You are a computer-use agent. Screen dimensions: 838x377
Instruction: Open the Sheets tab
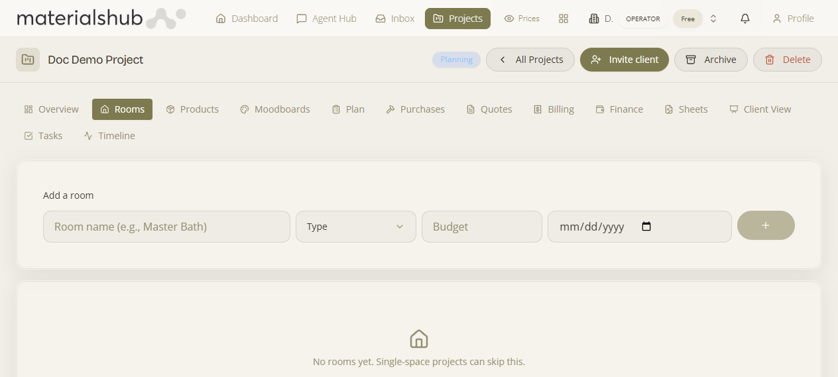pyautogui.click(x=686, y=109)
